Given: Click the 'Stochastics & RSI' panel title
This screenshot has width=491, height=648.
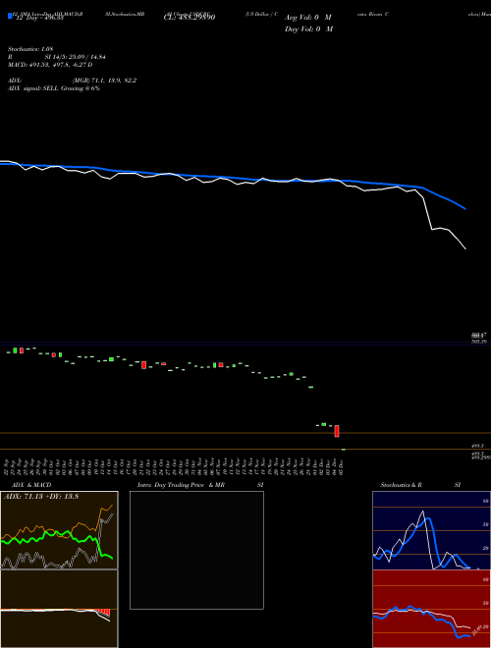Looking at the screenshot, I should click(x=420, y=485).
